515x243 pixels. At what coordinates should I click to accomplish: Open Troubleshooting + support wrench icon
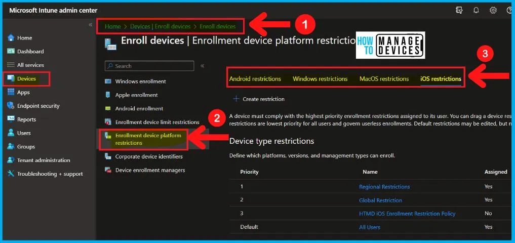[x=11, y=174]
